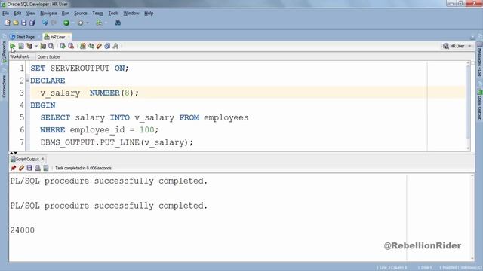
Task: Open the Window menu
Action: pos(131,14)
